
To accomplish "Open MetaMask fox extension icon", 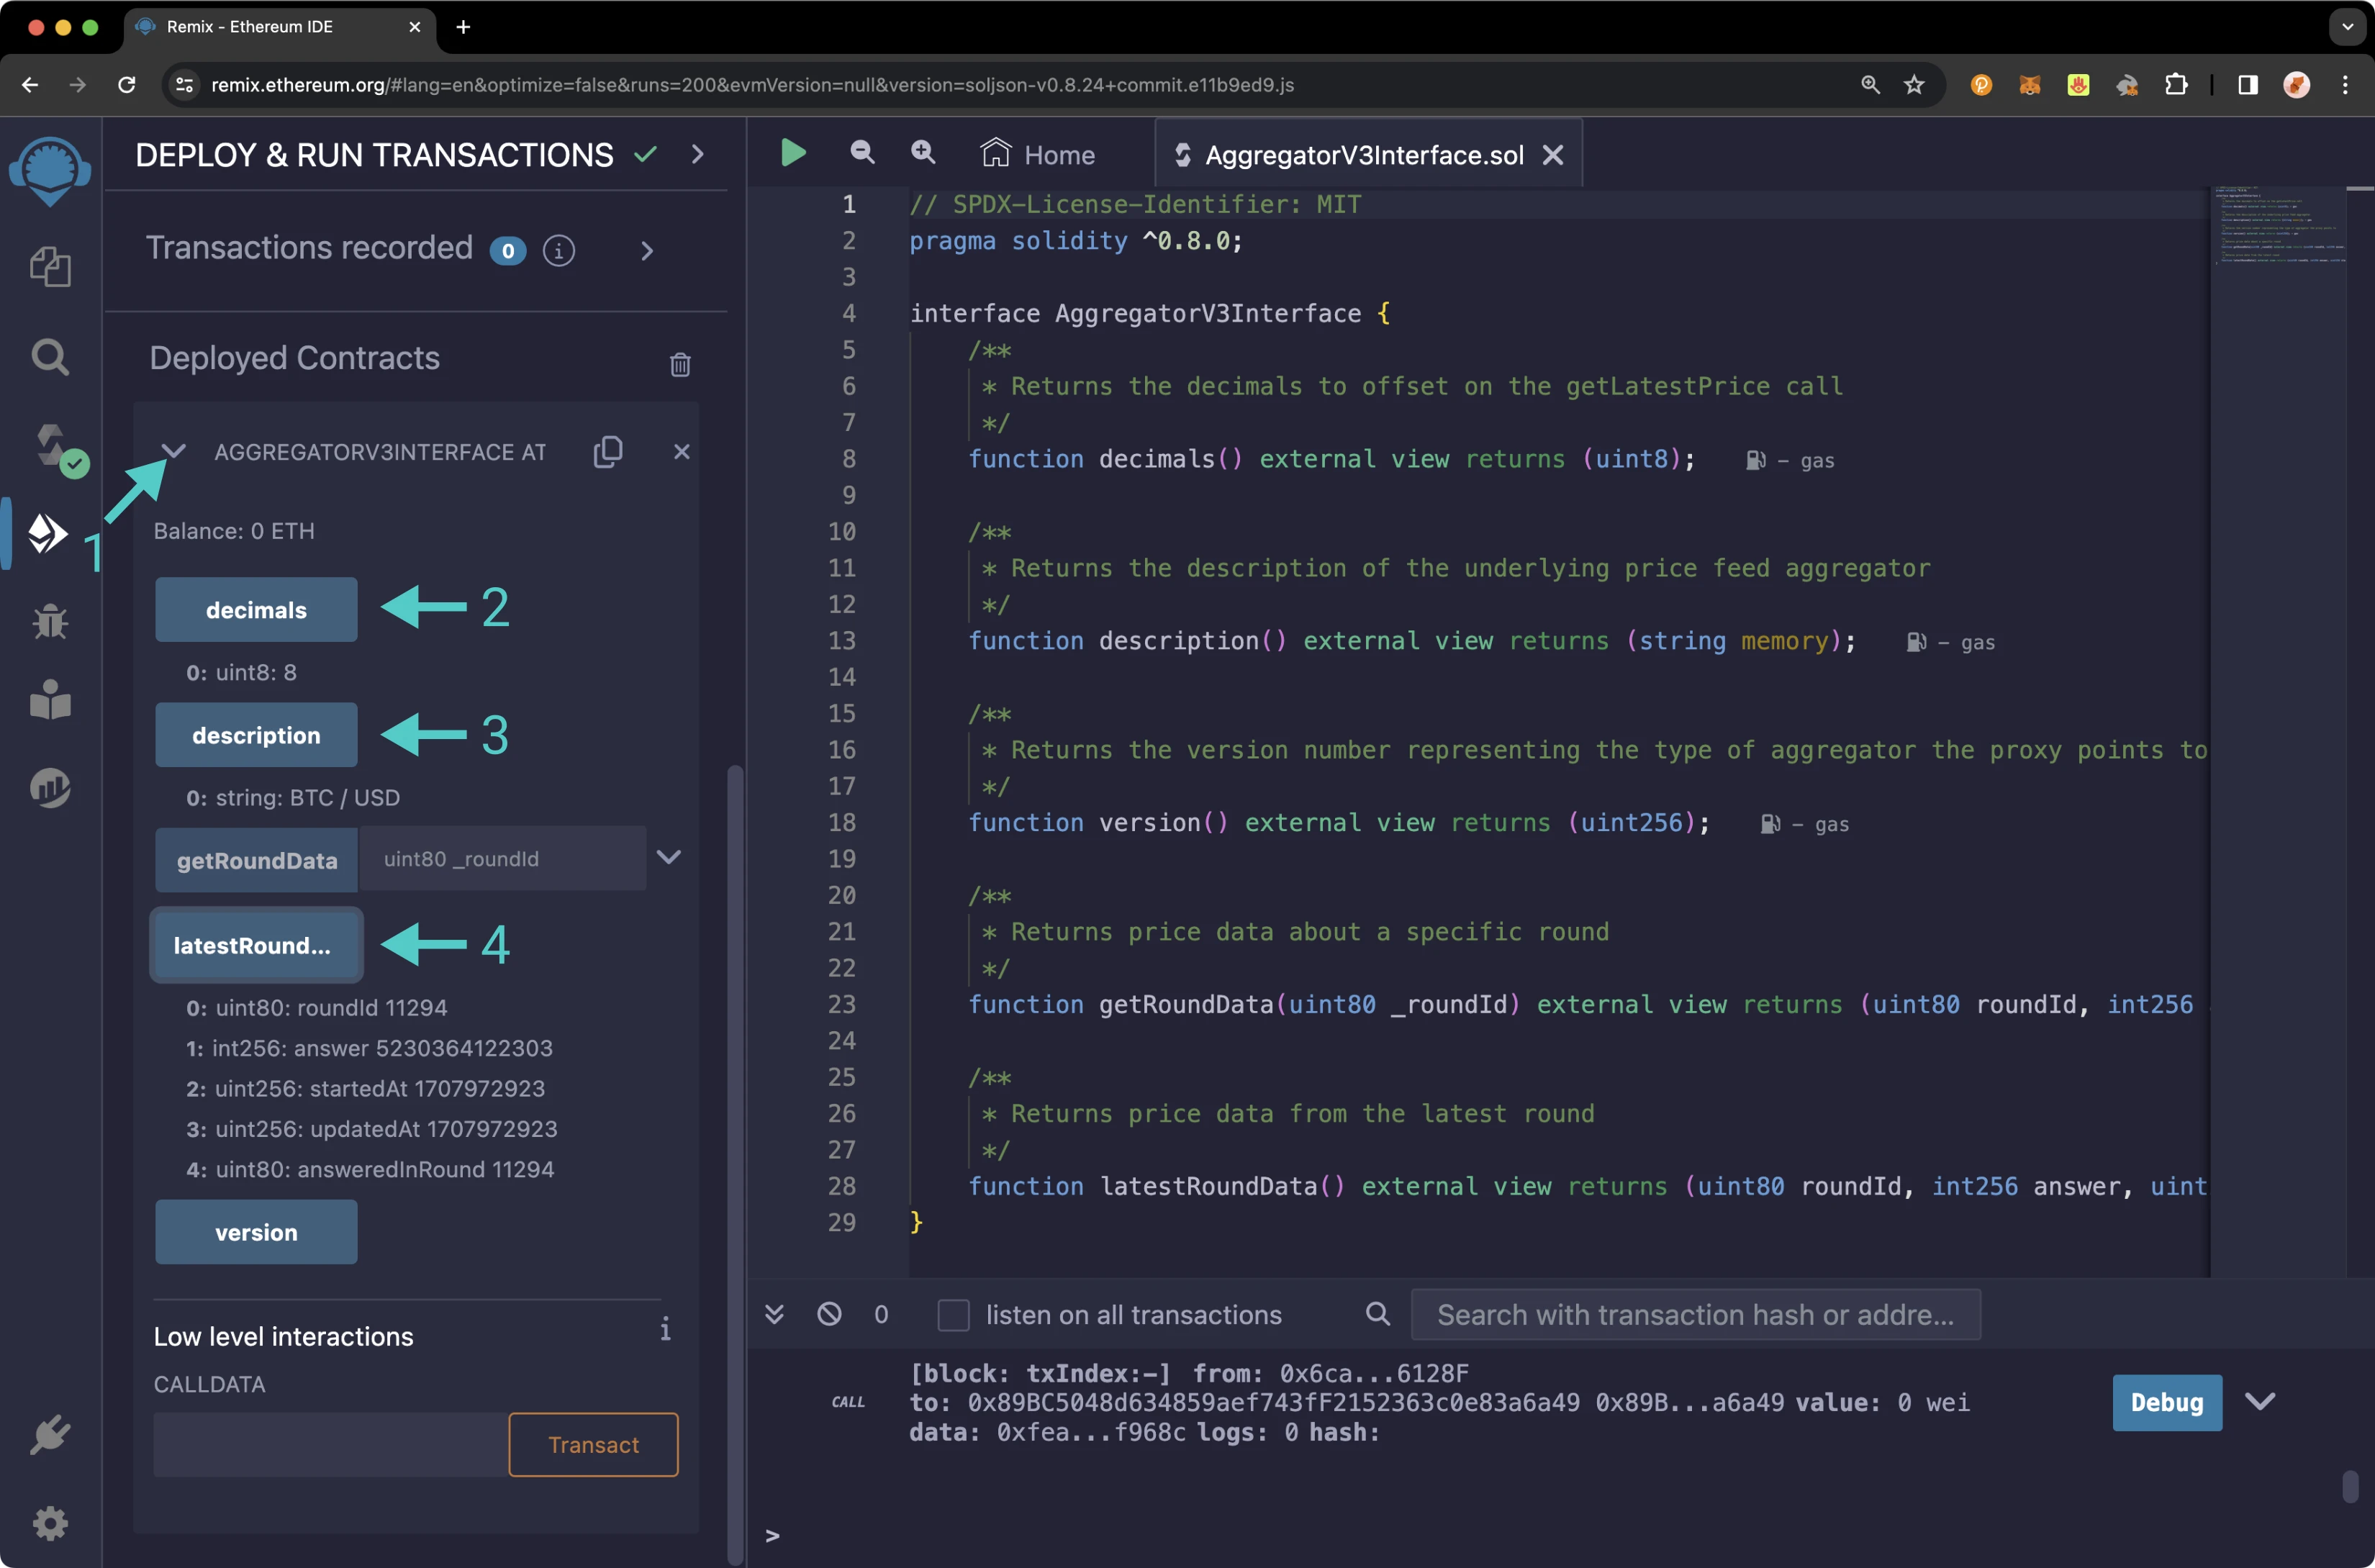I will (x=2029, y=85).
